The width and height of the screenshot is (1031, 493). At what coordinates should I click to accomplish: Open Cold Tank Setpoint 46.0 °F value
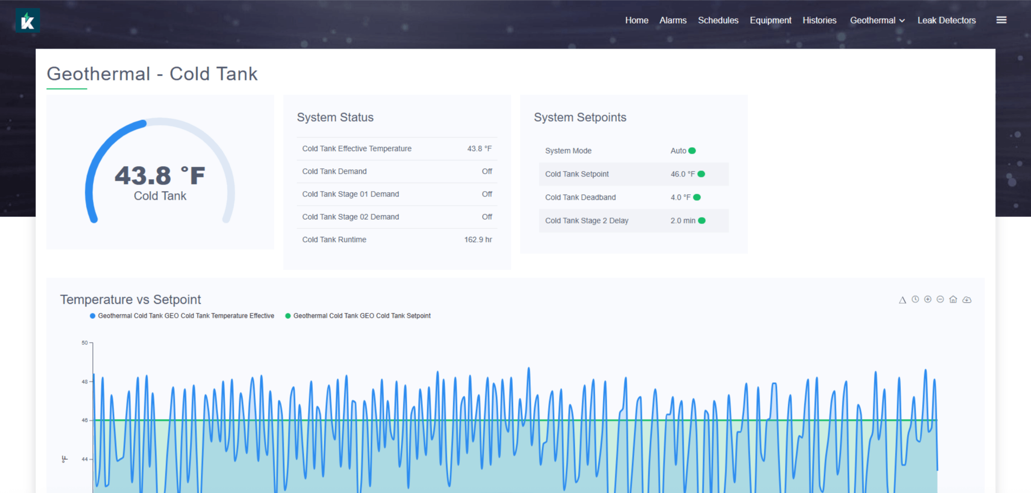pos(682,174)
